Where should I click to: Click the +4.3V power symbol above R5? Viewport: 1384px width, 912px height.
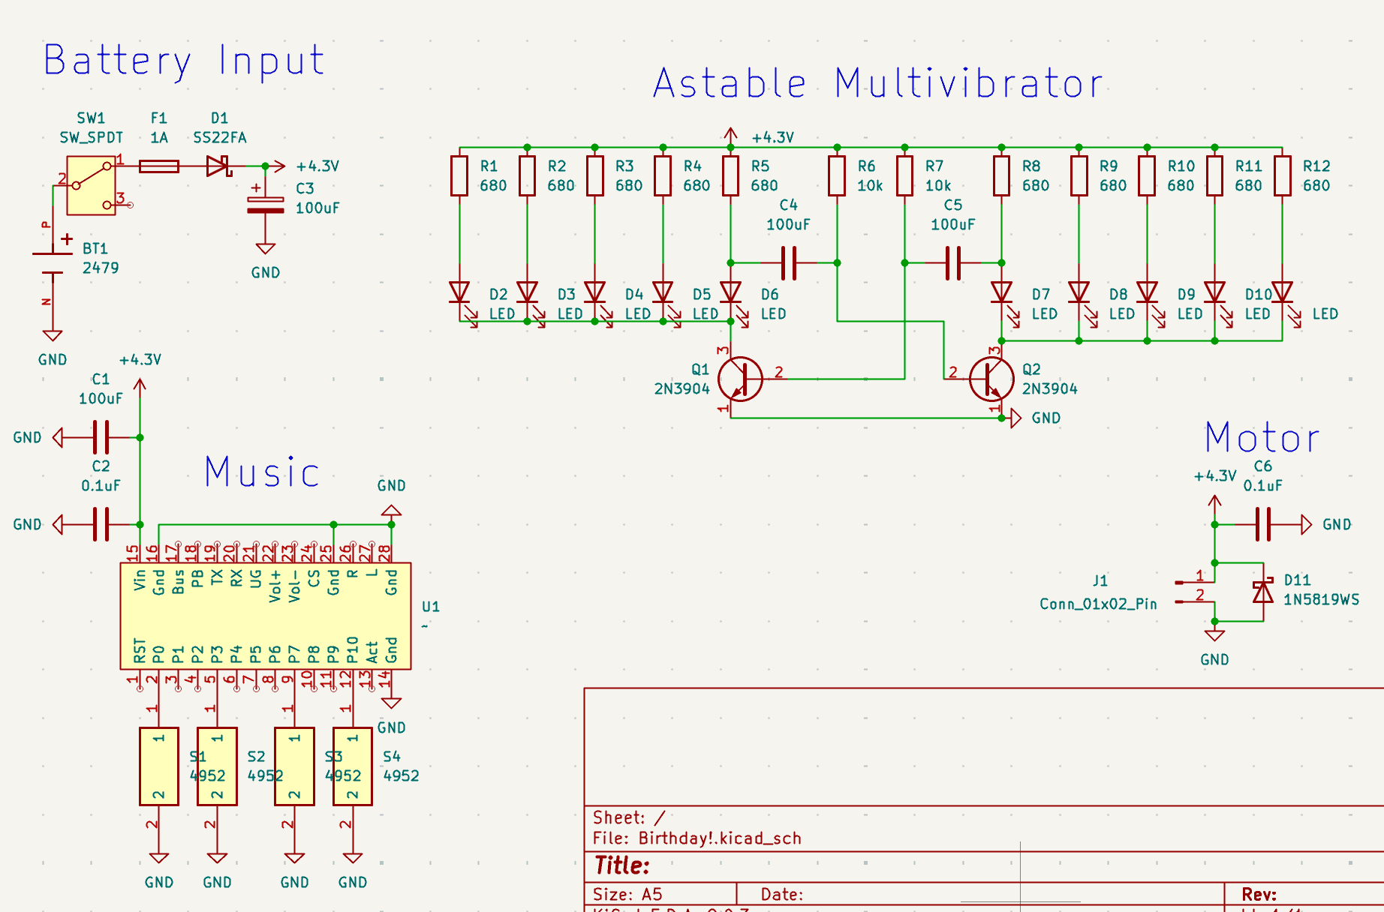click(730, 136)
